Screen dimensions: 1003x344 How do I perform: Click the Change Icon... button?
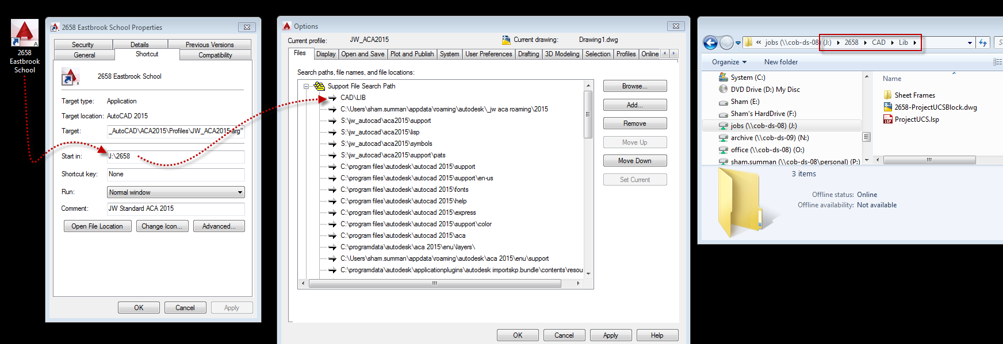(162, 226)
